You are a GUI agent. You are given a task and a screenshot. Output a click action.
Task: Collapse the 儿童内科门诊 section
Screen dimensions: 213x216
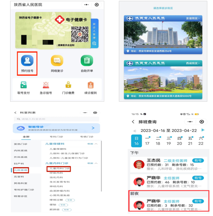point(93,163)
